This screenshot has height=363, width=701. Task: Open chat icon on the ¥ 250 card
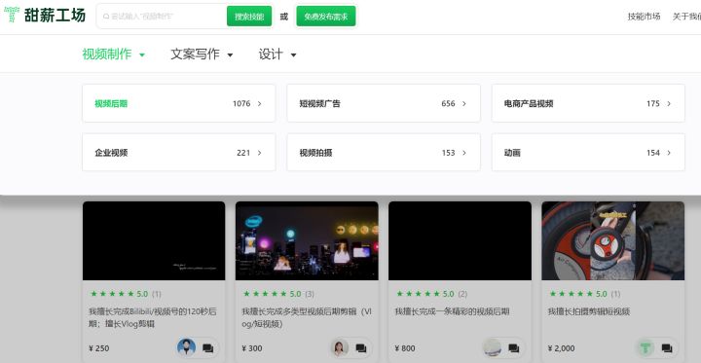tap(208, 347)
